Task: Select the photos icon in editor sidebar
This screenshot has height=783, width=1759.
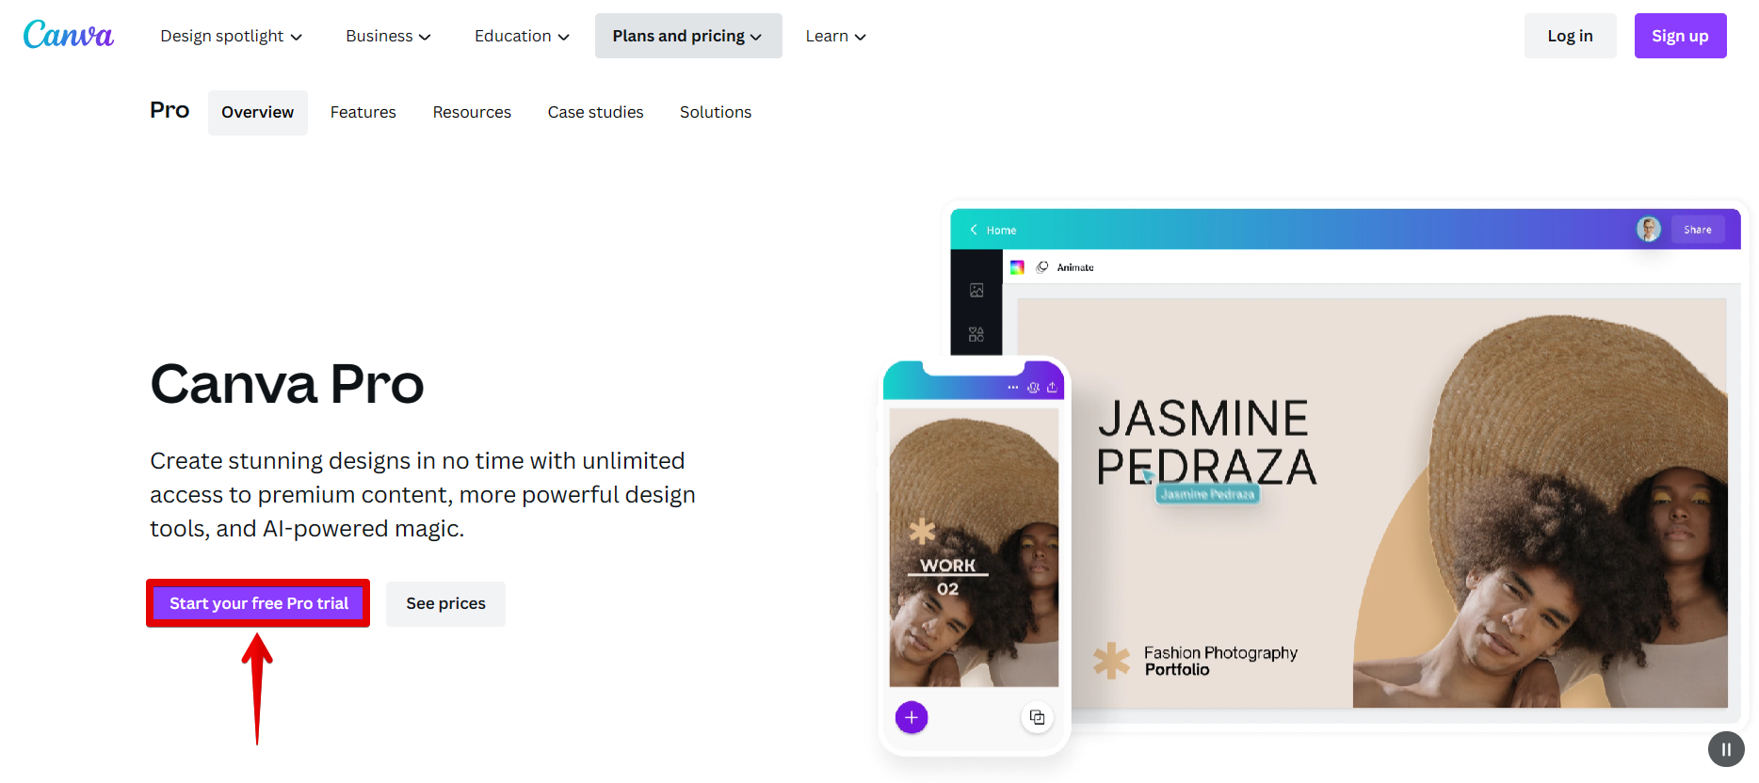Action: point(976,290)
